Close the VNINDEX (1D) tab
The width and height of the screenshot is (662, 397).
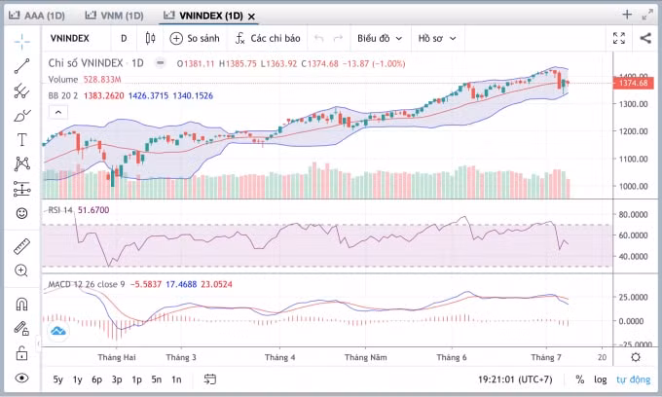pos(251,17)
